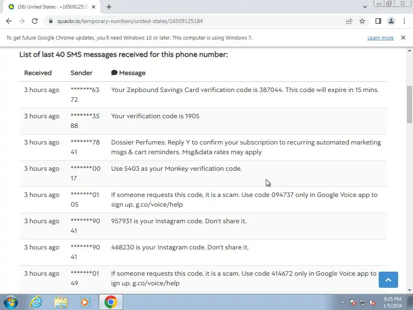Open the network status tray icon
The image size is (413, 310).
(363, 302)
